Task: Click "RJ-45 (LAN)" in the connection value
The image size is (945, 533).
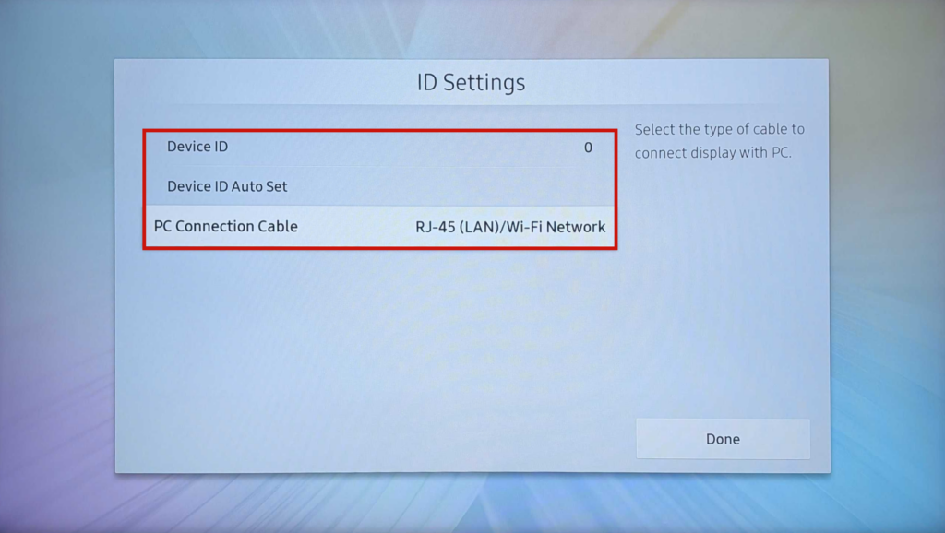Action: click(x=459, y=227)
